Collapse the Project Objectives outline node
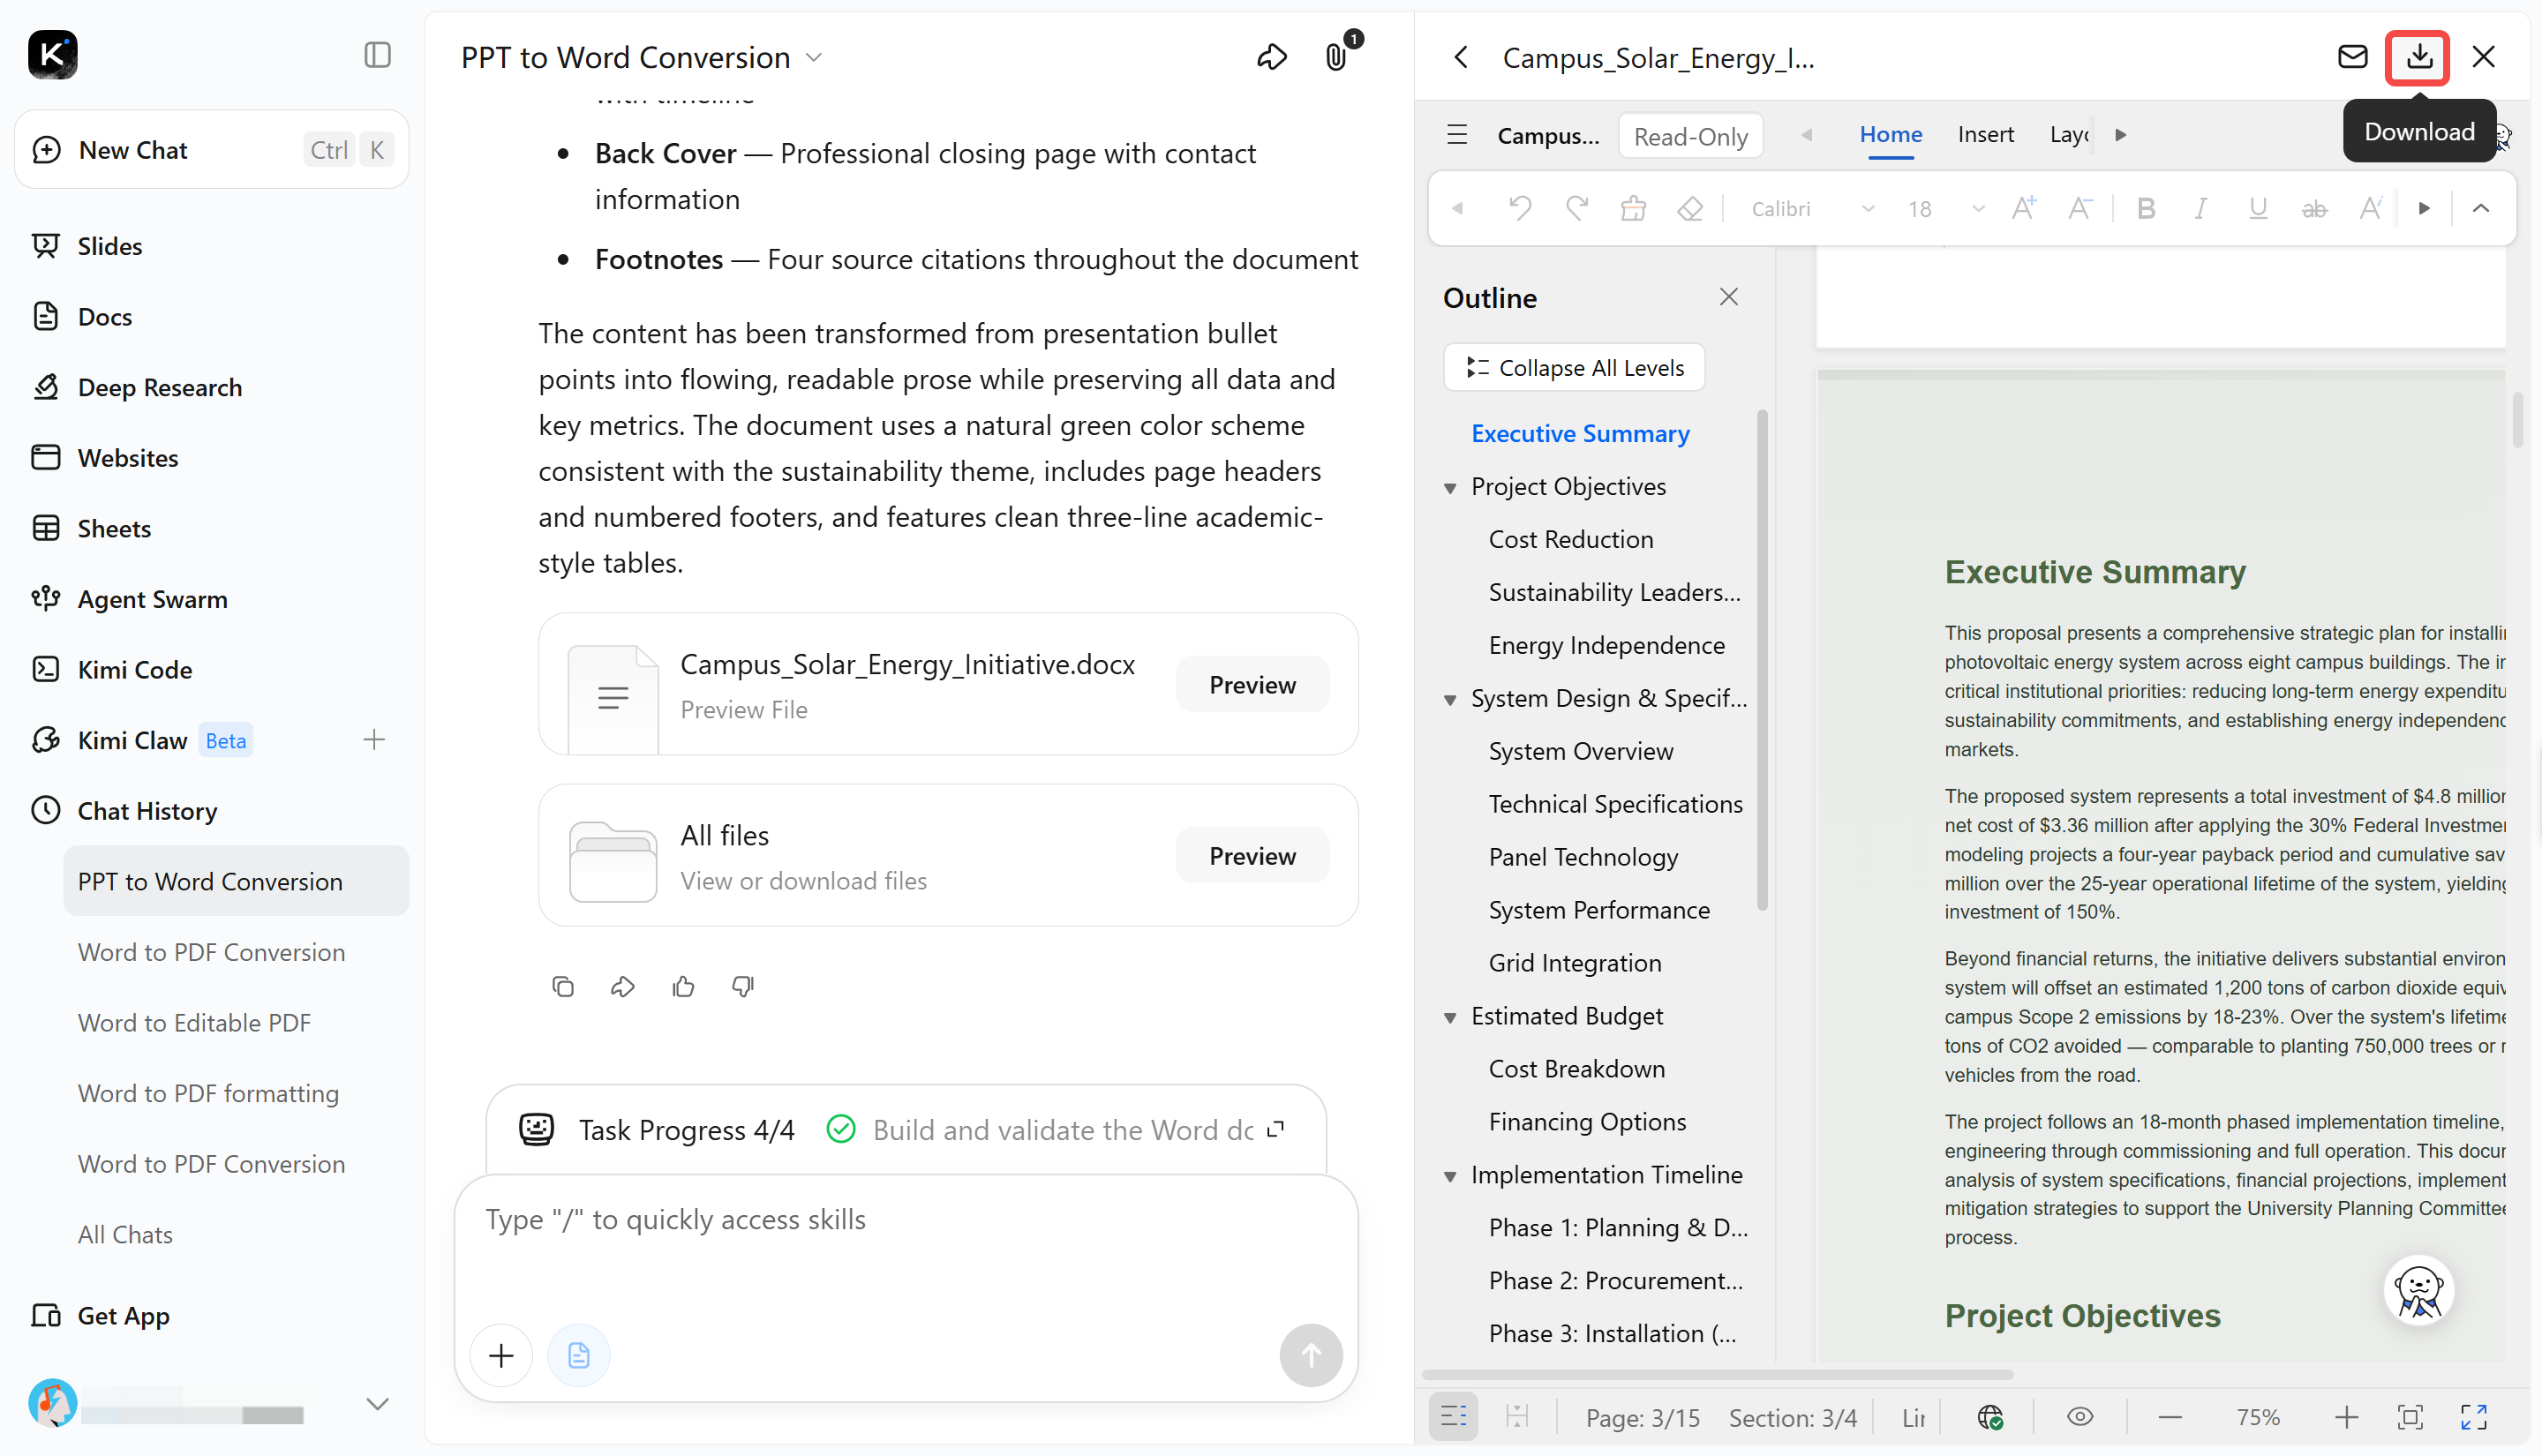The width and height of the screenshot is (2542, 1456). [x=1450, y=488]
